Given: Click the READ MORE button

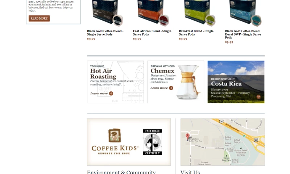Looking at the screenshot, I should [x=39, y=18].
